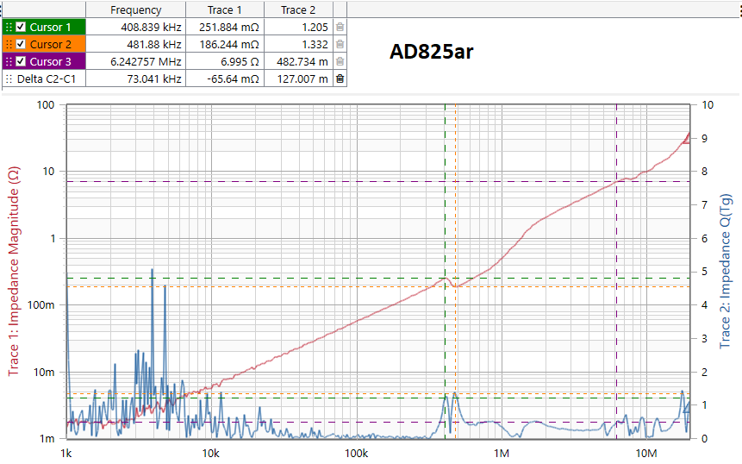Image resolution: width=742 pixels, height=464 pixels.
Task: Delete Cursor 1 using its trash icon
Action: (x=340, y=27)
